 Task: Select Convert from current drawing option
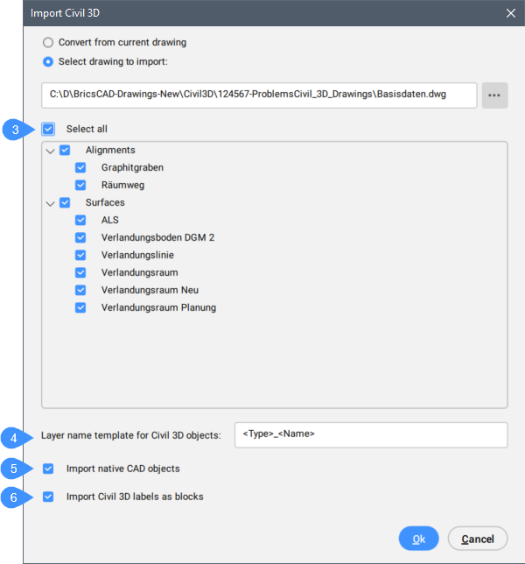point(49,42)
